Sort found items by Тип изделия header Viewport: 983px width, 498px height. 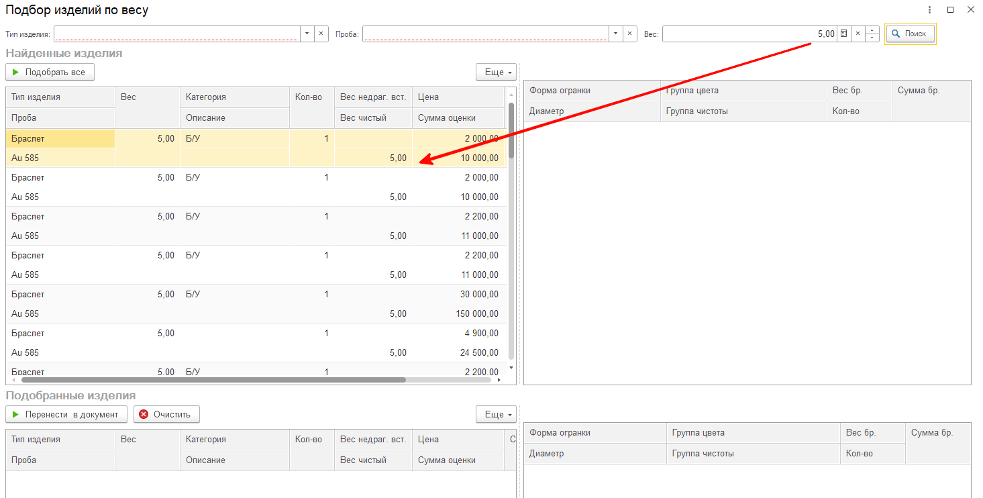(60, 97)
